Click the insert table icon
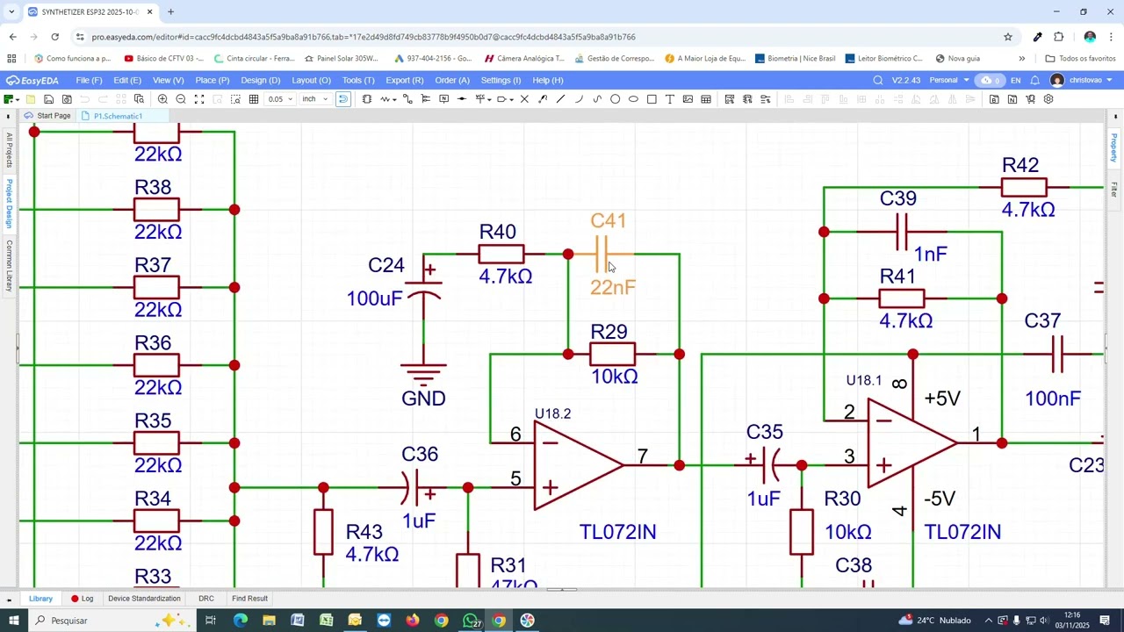 pos(706,99)
